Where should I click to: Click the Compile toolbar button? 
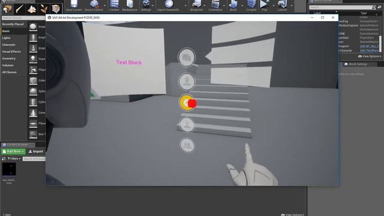pos(251,5)
